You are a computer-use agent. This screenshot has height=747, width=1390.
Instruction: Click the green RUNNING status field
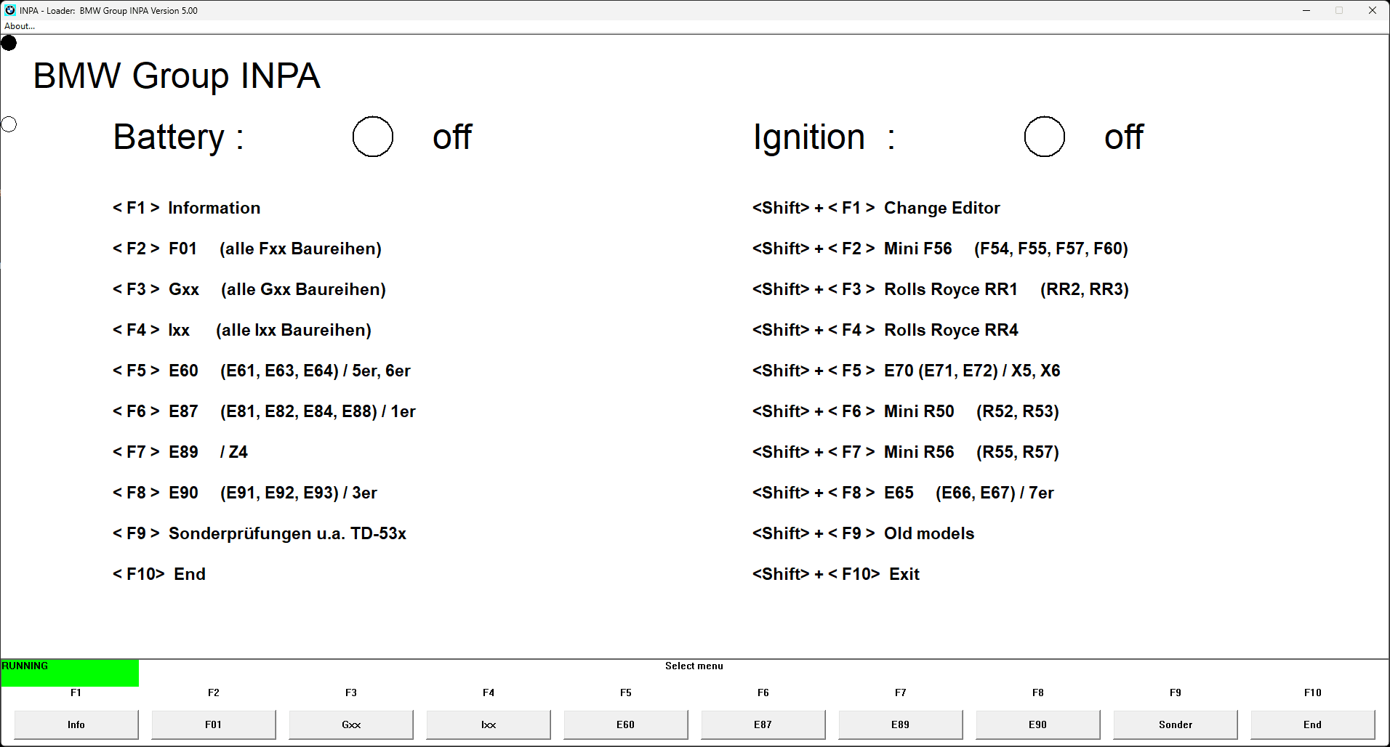70,673
